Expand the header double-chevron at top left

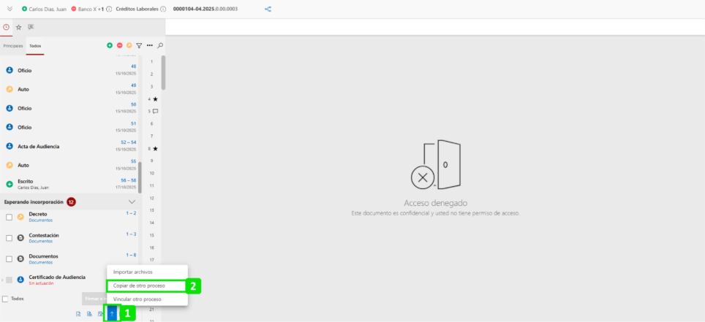[10, 9]
